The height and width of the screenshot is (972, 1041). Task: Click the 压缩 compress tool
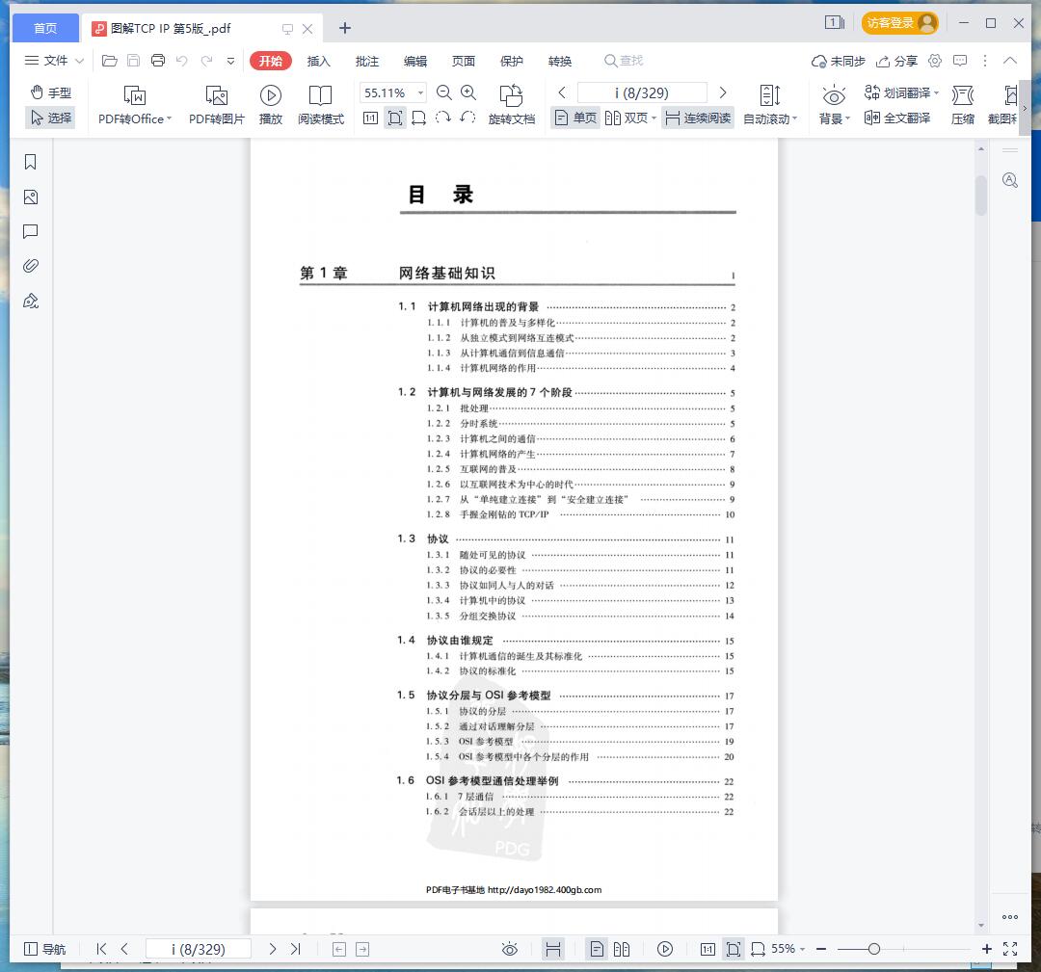click(963, 105)
